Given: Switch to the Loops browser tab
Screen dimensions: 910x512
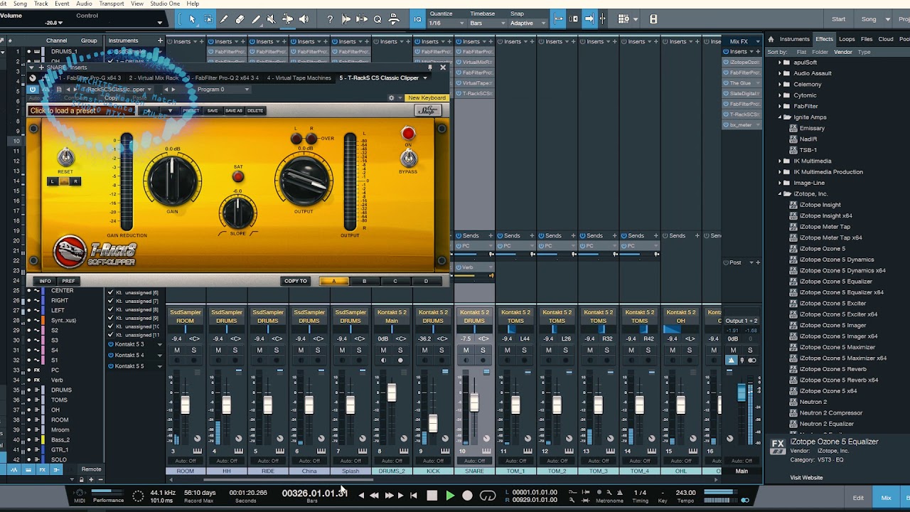Looking at the screenshot, I should [847, 39].
